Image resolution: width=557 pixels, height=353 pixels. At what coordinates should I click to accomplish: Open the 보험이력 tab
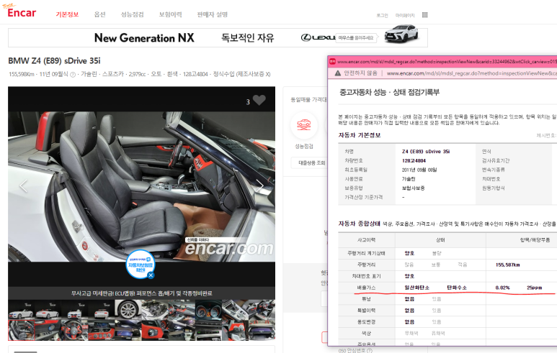pos(171,14)
